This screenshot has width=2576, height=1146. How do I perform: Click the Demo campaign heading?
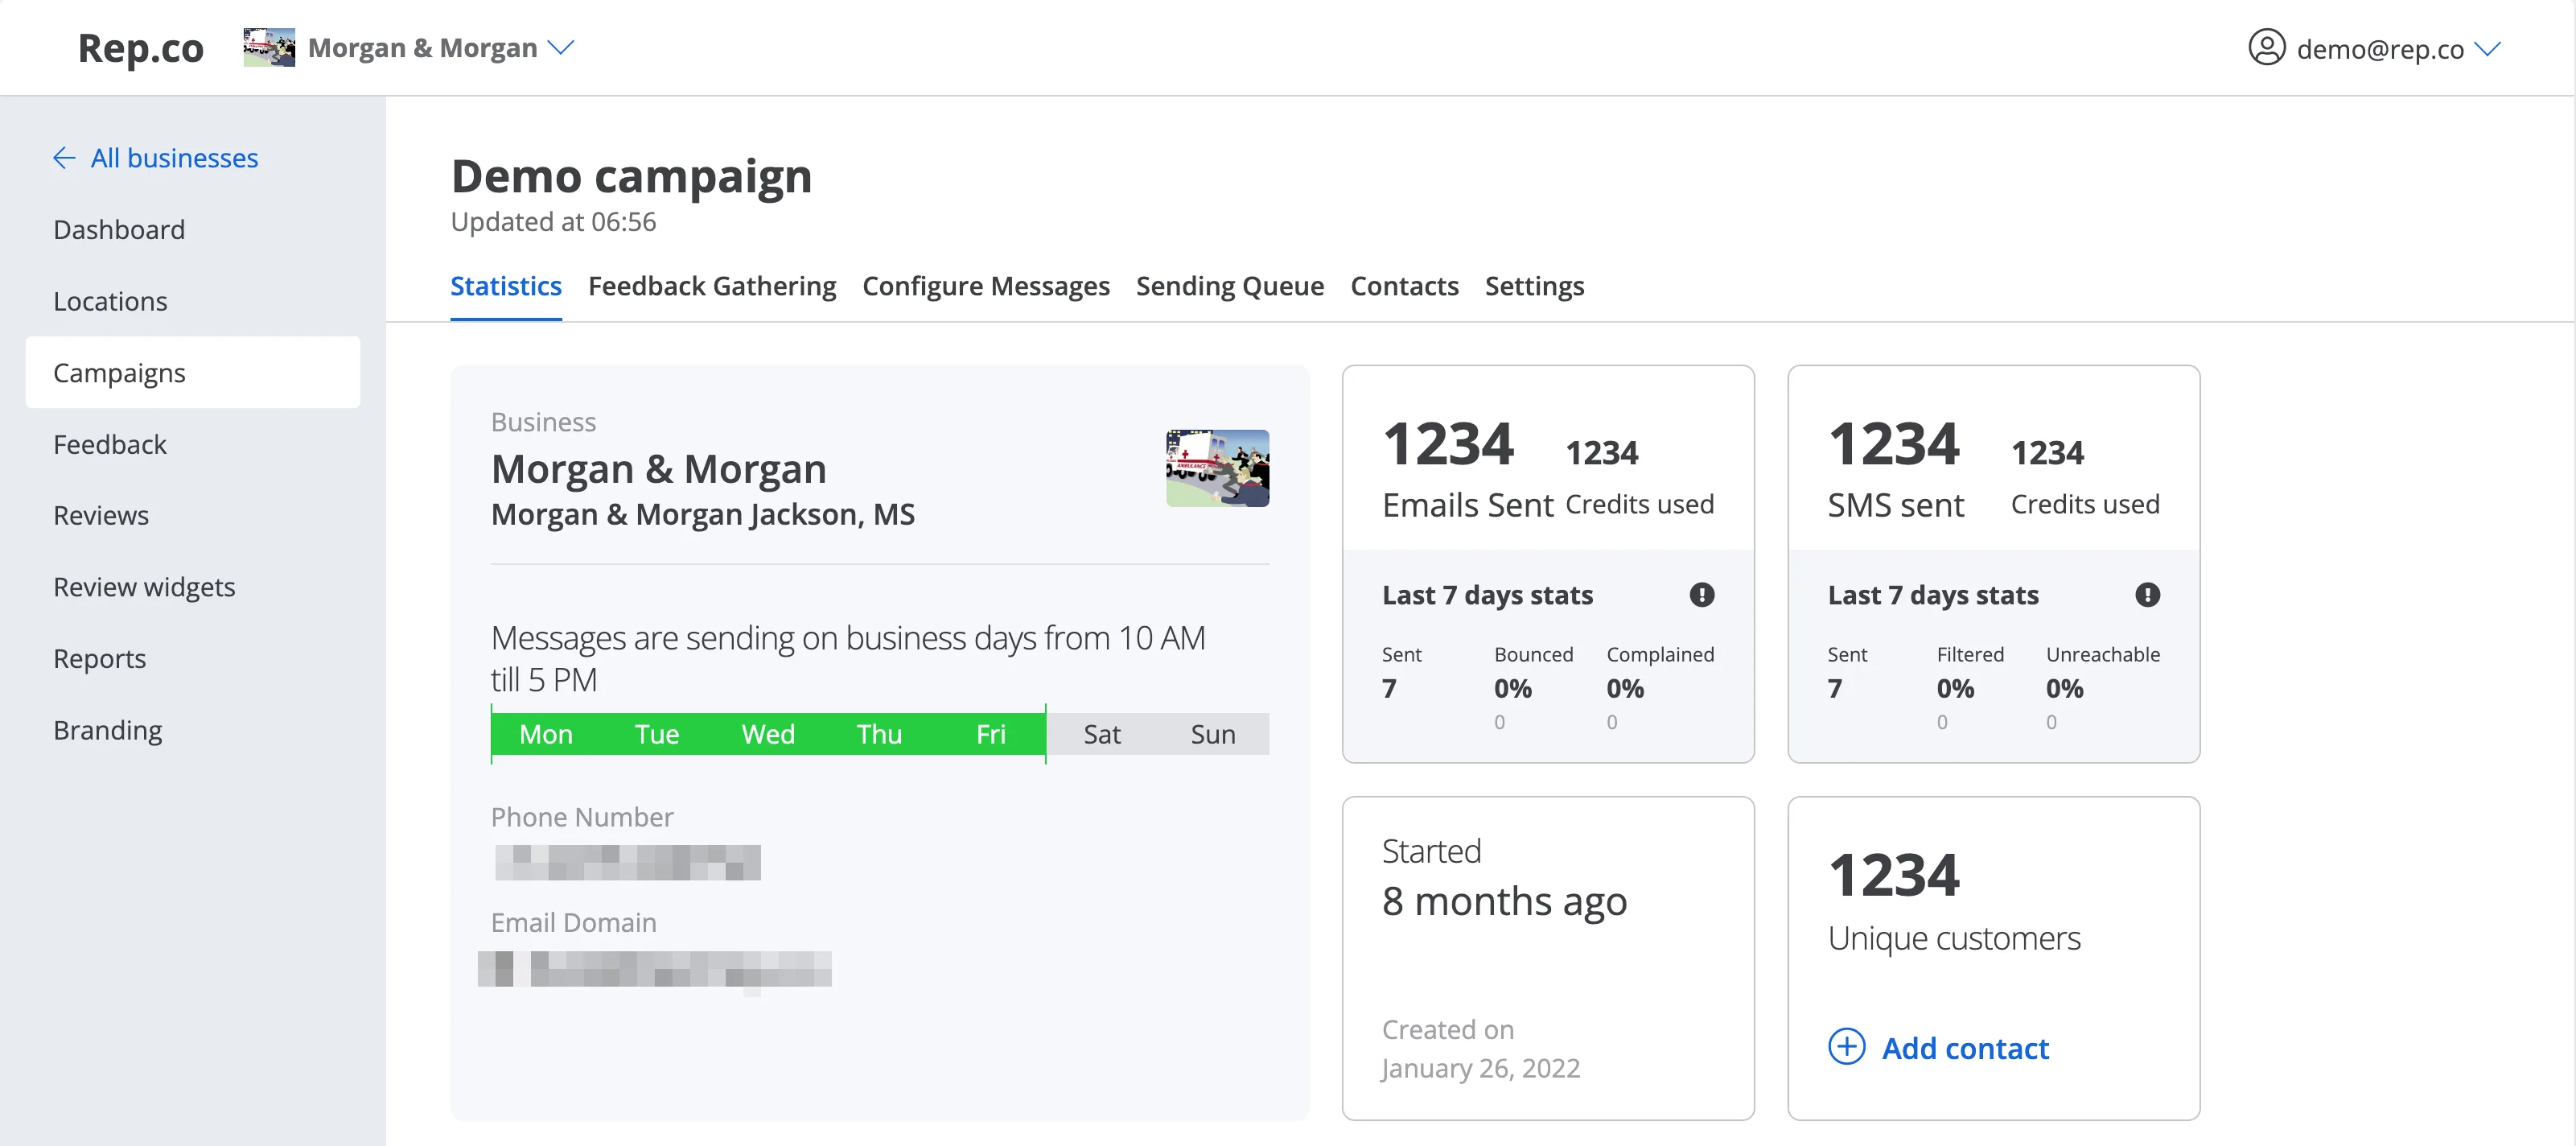(x=631, y=176)
